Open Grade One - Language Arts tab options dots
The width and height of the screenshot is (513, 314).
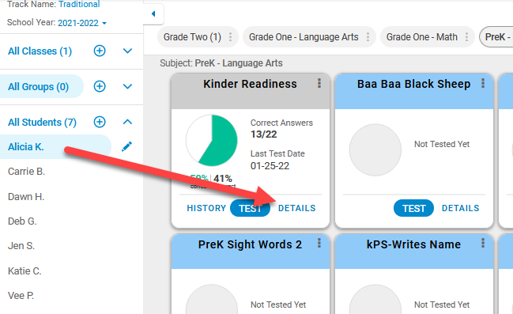click(368, 37)
